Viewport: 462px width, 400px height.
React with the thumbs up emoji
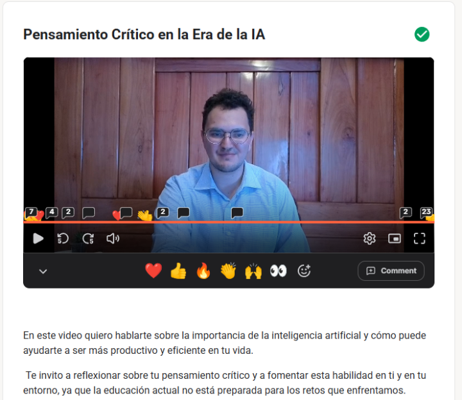(x=178, y=271)
